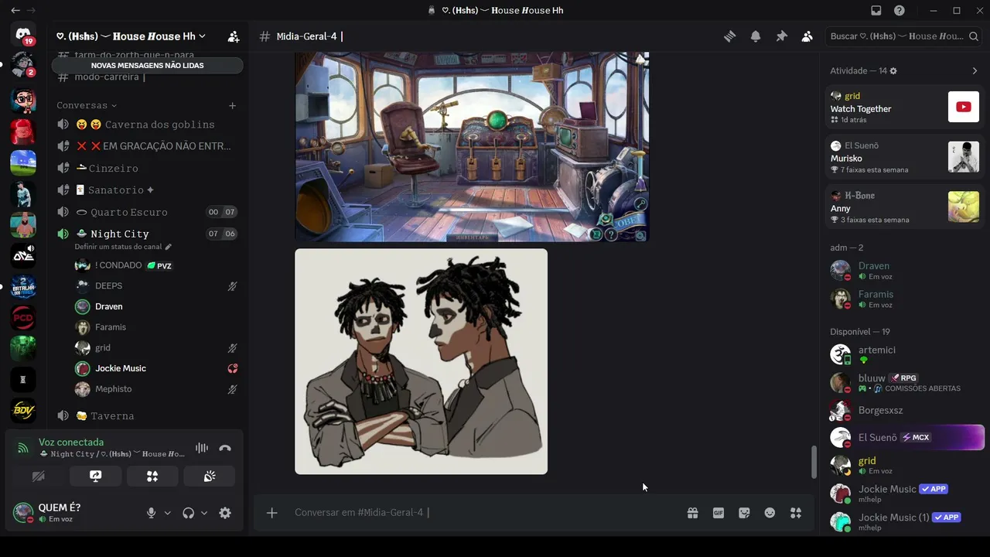Open the inbox icon in title bar
The image size is (990, 557).
pos(876,11)
